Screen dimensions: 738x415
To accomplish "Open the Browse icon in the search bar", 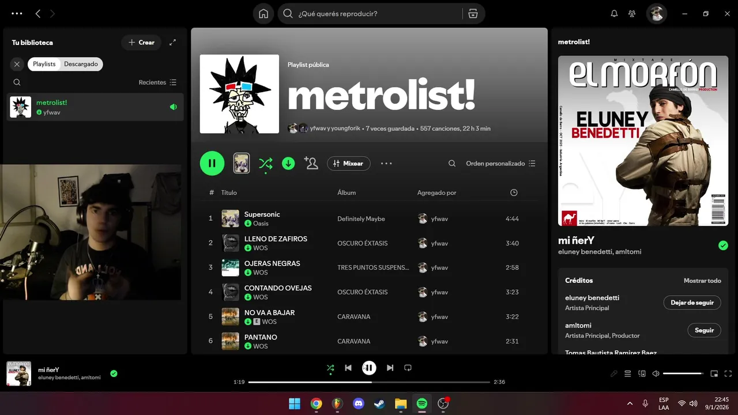I will [x=473, y=14].
